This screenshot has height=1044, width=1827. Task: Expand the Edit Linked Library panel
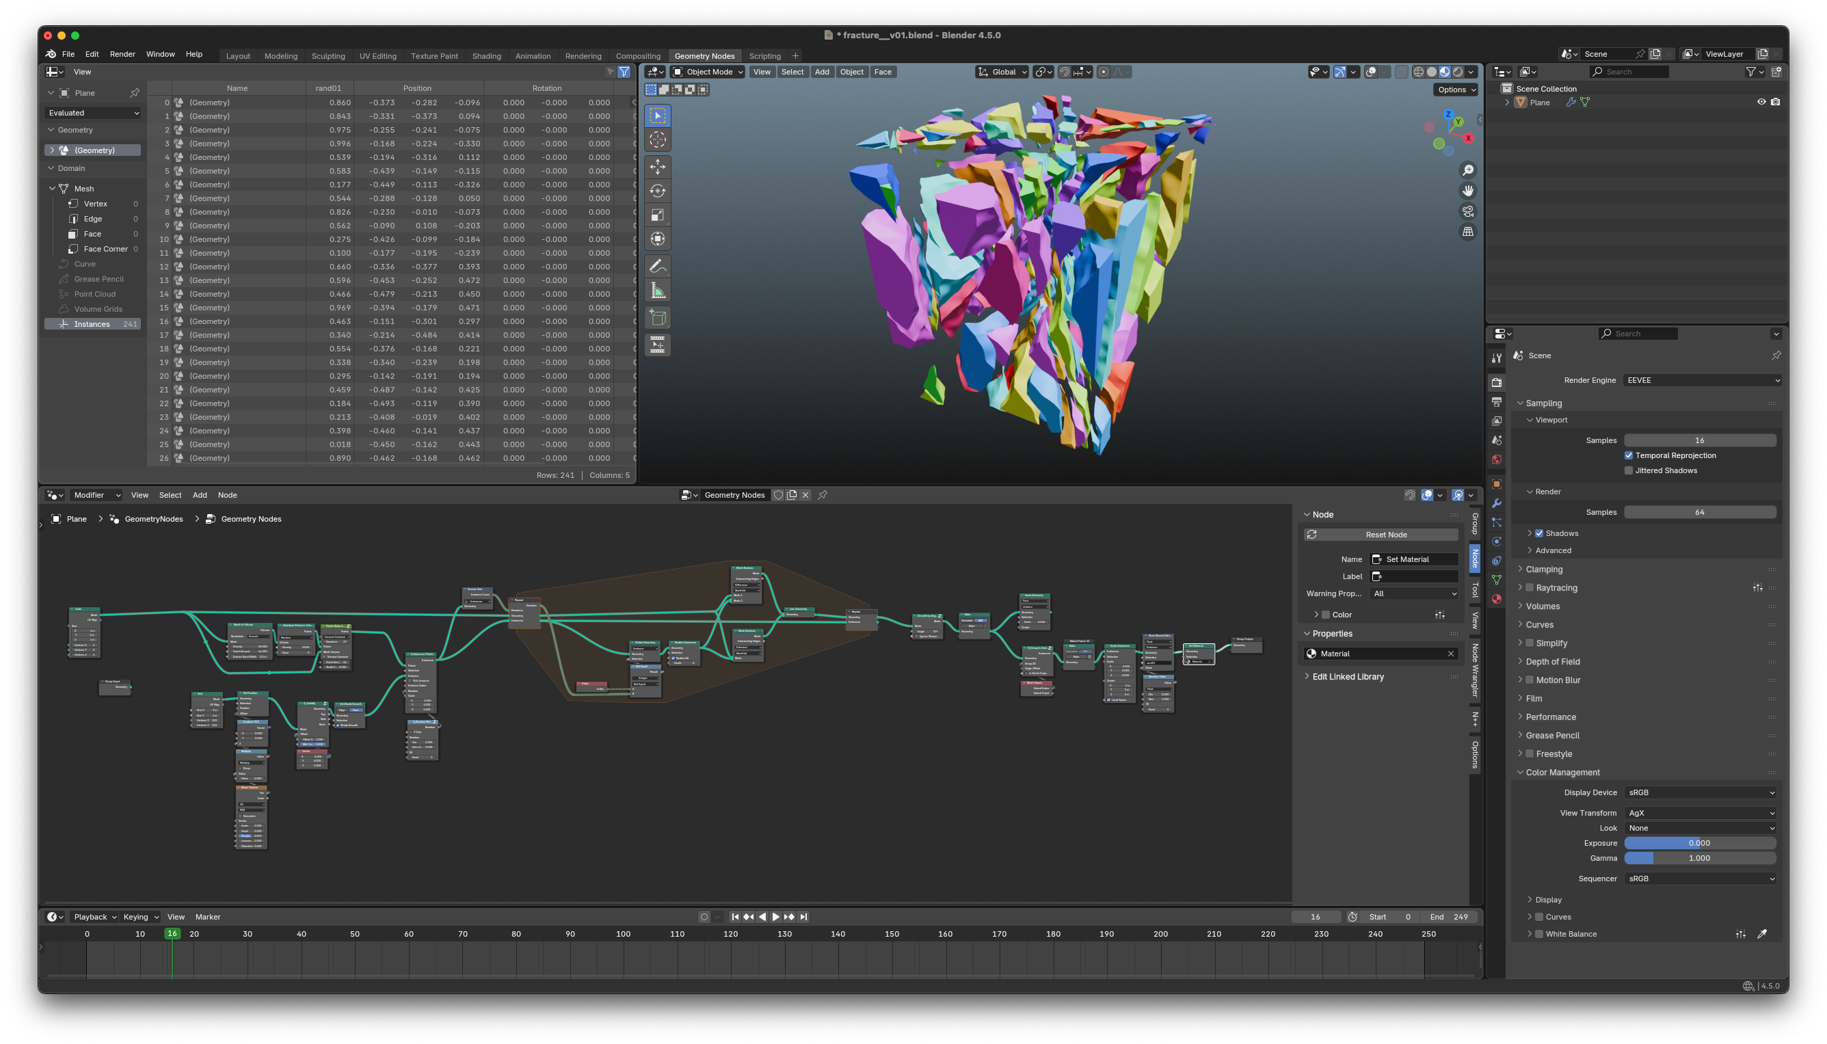tap(1347, 677)
